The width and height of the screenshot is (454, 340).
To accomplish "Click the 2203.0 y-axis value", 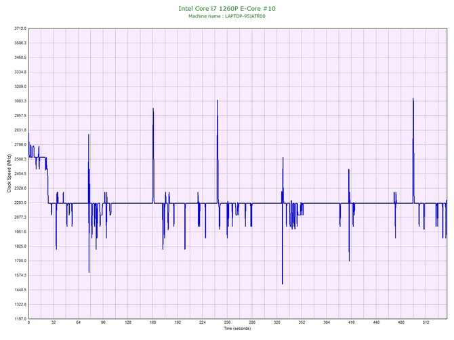I will (x=20, y=203).
